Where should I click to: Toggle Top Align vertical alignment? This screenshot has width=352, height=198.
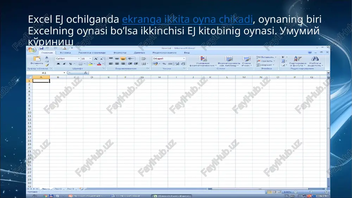(x=111, y=58)
